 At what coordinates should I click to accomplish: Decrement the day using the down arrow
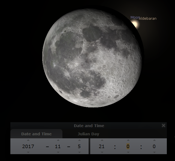coord(79,152)
